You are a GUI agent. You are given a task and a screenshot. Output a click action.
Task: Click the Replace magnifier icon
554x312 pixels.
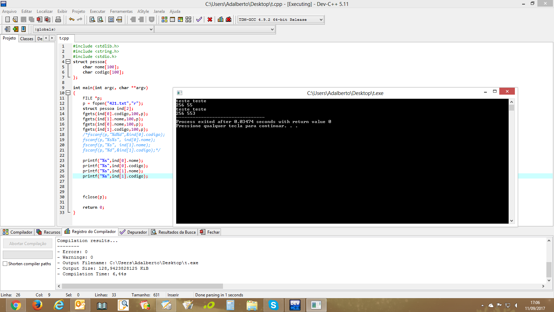coord(100,19)
